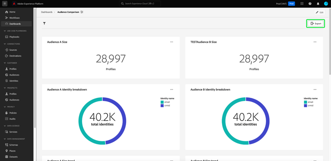Image resolution: width=331 pixels, height=161 pixels.
Task: Toggle email legend in Audience A breakdown
Action: click(165, 102)
